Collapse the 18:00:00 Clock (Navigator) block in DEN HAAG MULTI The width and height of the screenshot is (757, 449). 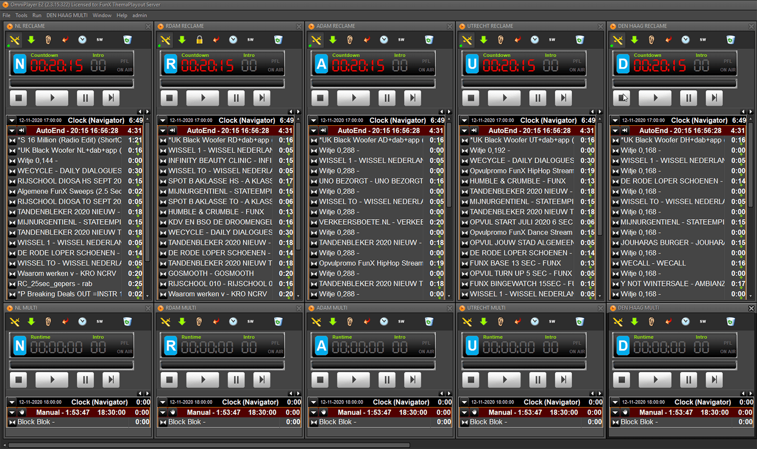pyautogui.click(x=615, y=402)
